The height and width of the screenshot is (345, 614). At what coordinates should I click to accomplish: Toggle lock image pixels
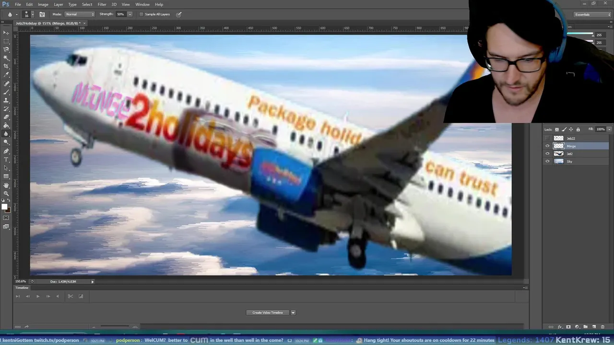click(564, 129)
